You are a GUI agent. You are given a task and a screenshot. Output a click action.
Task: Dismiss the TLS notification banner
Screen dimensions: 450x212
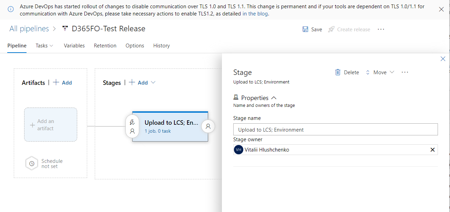[441, 10]
